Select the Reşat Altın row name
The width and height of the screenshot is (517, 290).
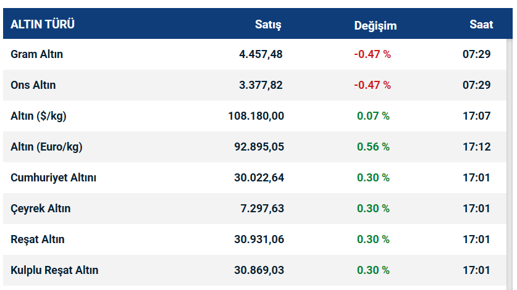38,239
